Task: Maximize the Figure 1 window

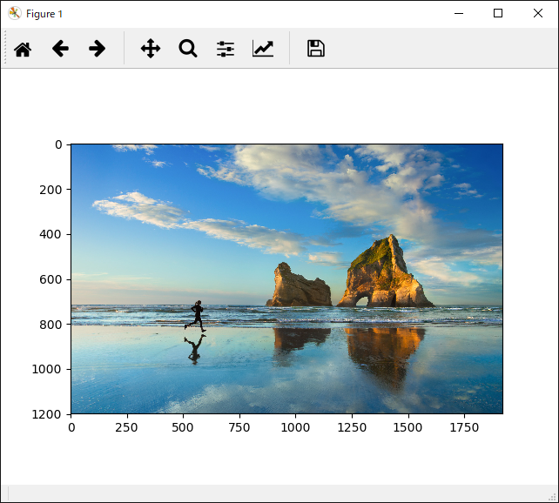Action: (498, 13)
